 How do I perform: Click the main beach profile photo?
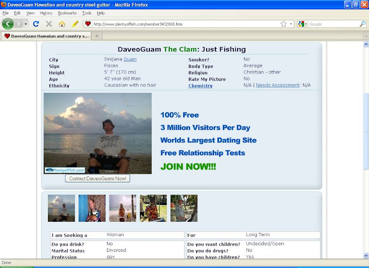click(98, 134)
